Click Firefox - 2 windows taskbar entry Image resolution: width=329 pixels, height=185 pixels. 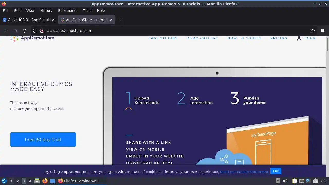coord(82,181)
